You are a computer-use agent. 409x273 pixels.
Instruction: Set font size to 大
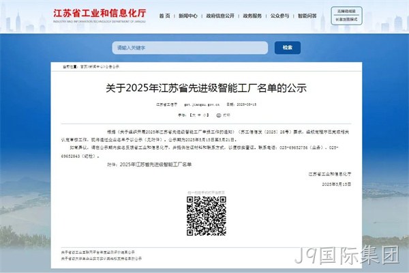pos(194,115)
